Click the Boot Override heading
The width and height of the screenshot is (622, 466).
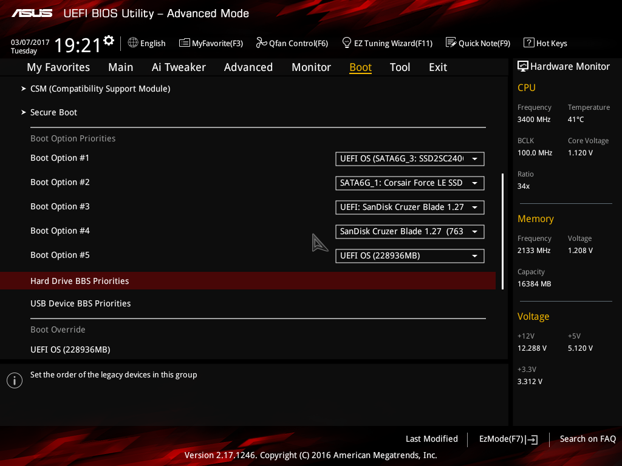coord(58,329)
